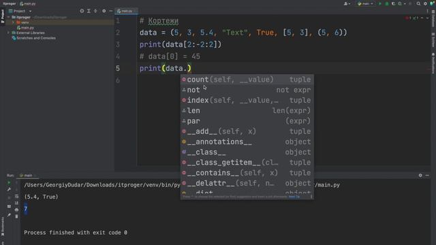Collapse the itproger project root

(x=9, y=17)
